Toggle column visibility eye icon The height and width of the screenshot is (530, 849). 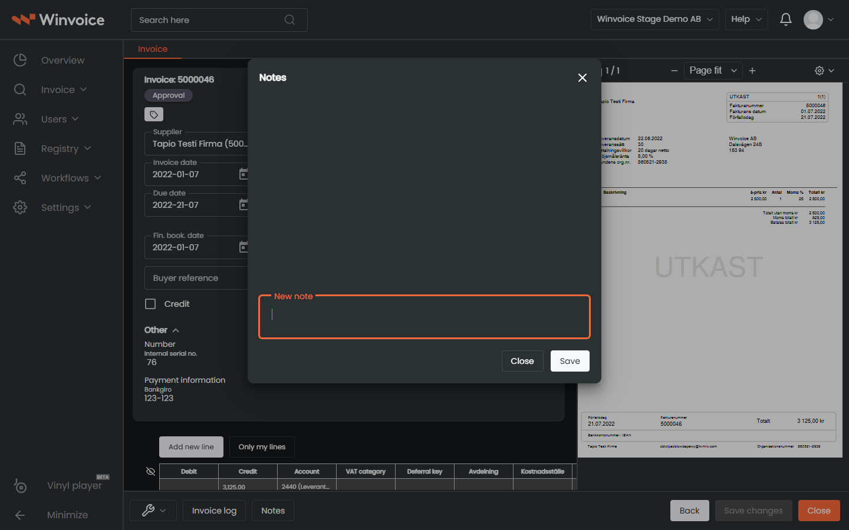pos(150,471)
